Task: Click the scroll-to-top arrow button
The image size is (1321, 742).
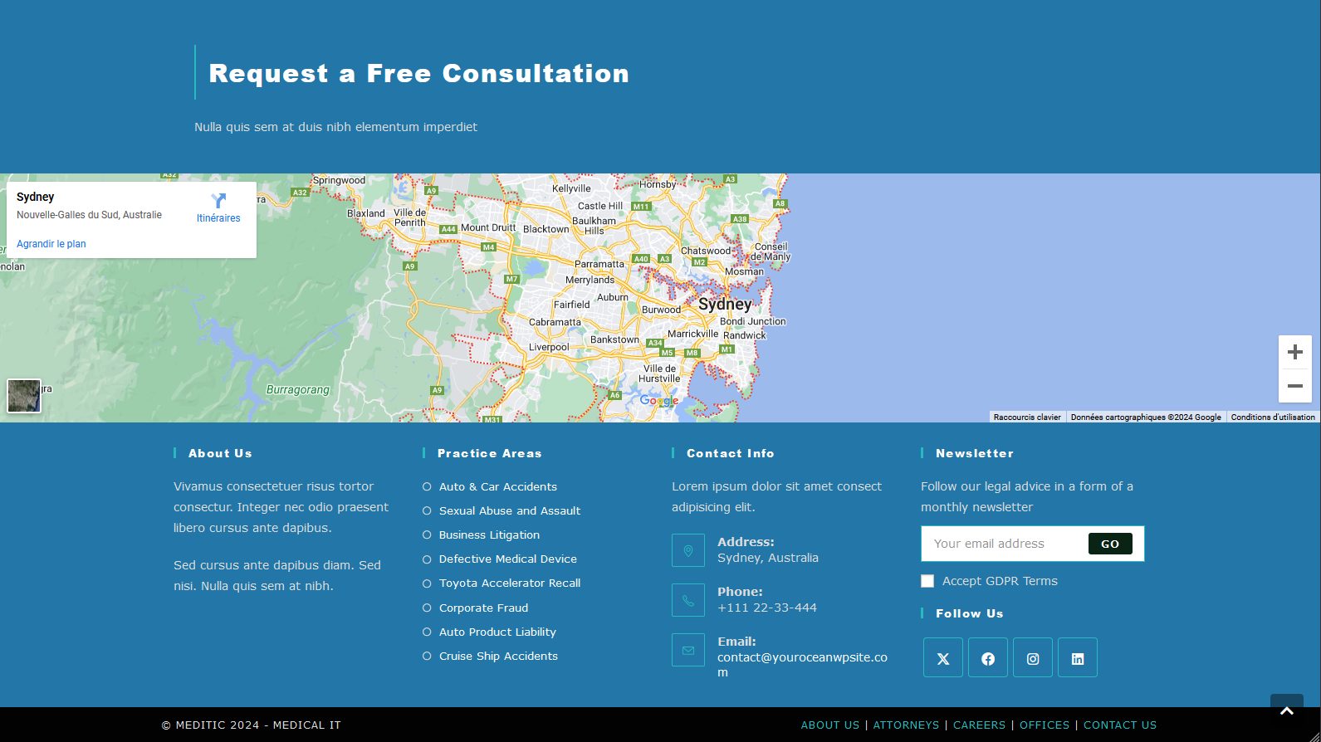Action: point(1286,711)
